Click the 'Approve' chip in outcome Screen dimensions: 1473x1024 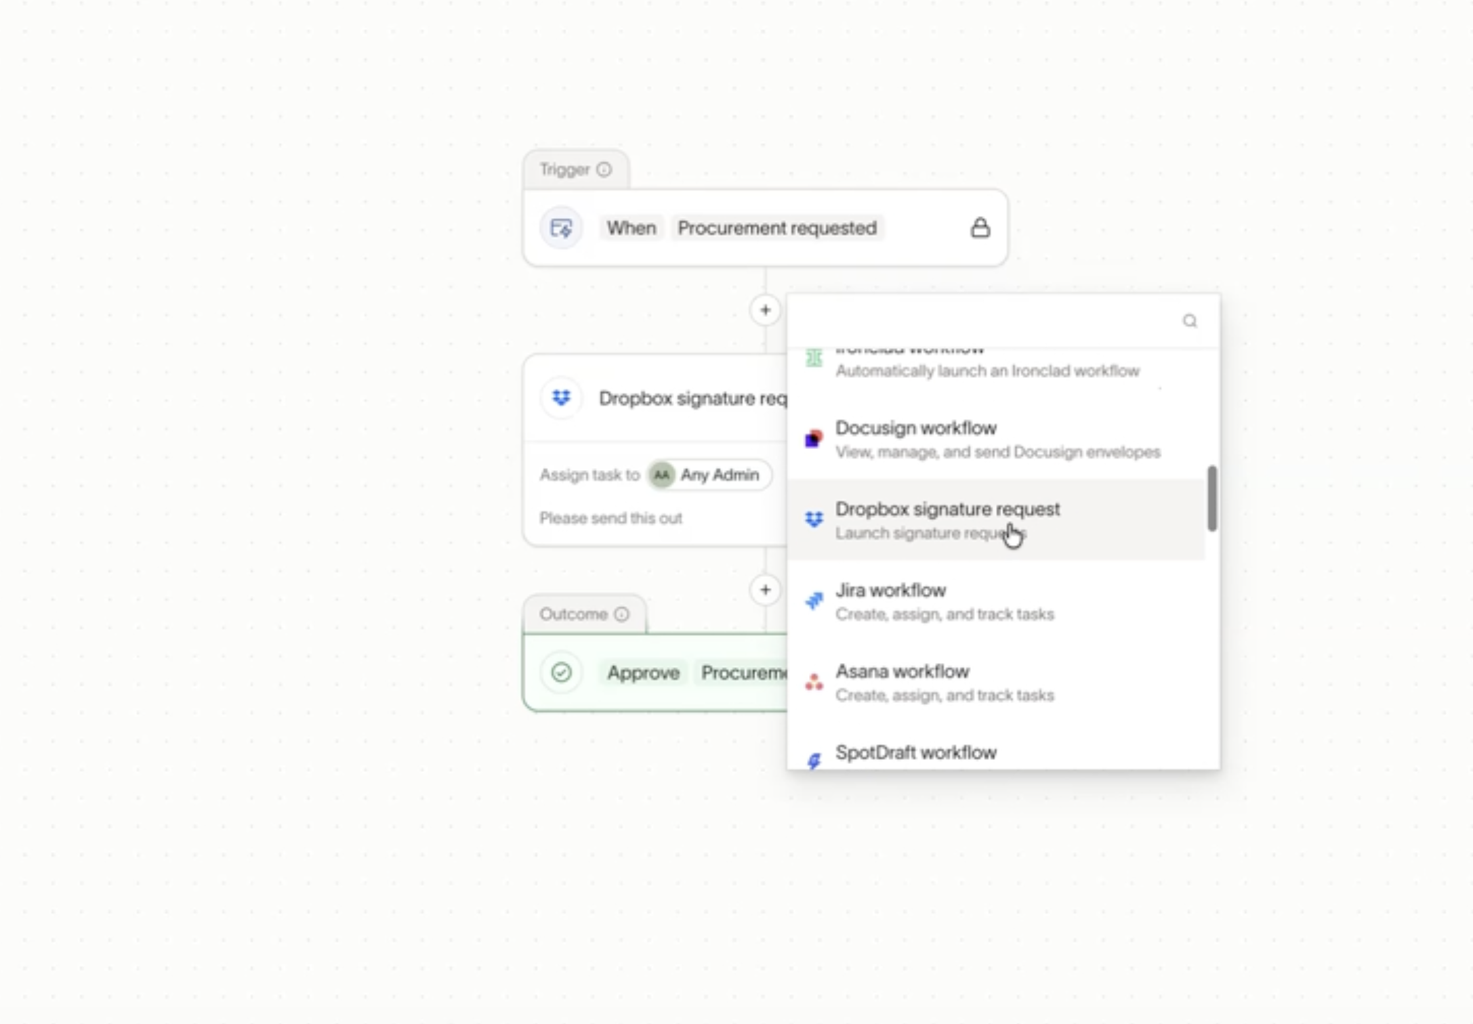(643, 673)
